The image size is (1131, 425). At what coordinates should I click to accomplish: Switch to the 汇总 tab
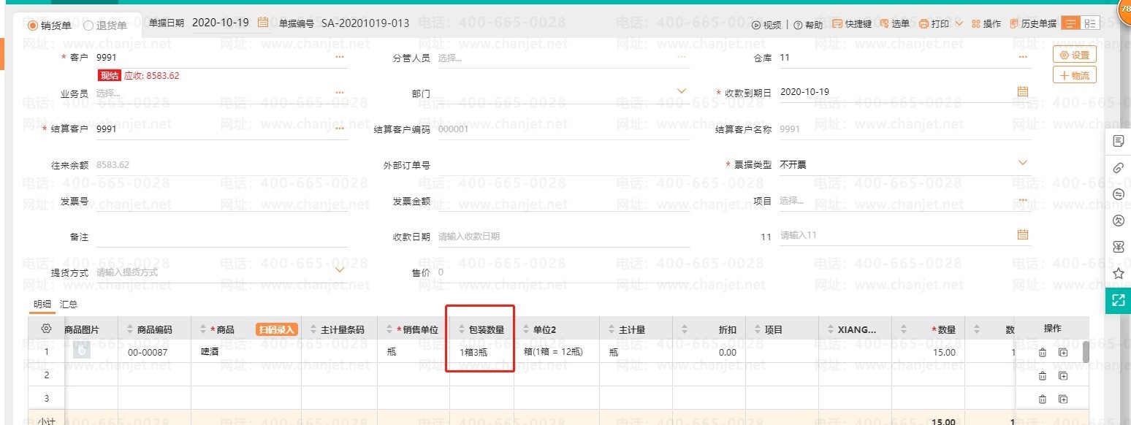[68, 304]
